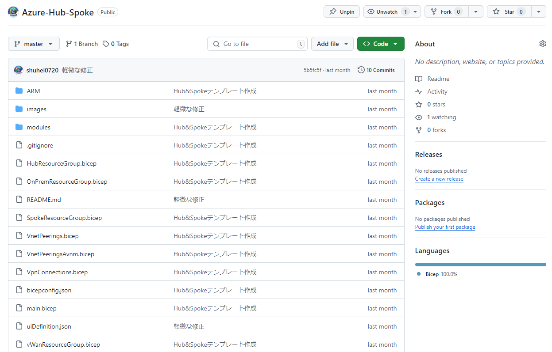This screenshot has width=552, height=352.
Task: Click the uiDefinition.json file icon
Action: click(x=19, y=326)
